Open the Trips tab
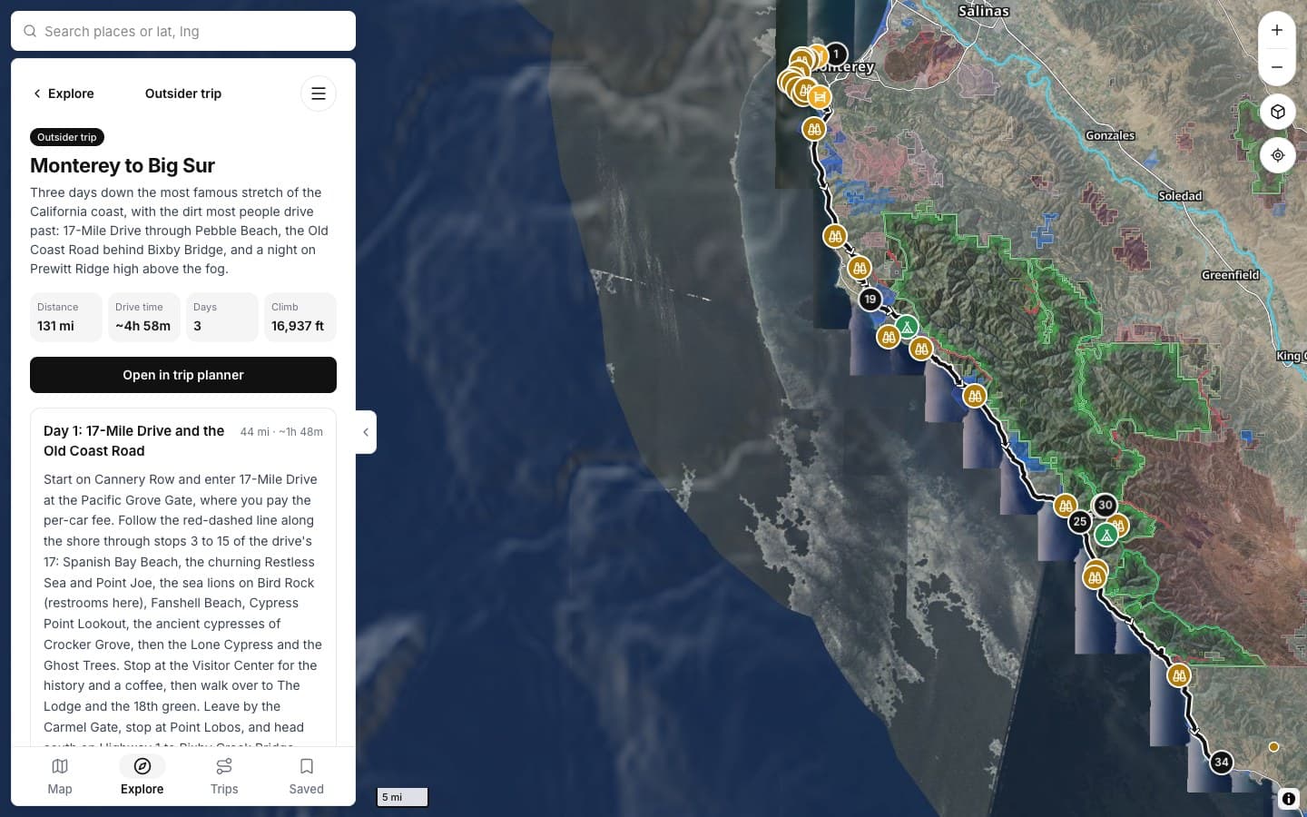The width and height of the screenshot is (1307, 817). tap(224, 777)
